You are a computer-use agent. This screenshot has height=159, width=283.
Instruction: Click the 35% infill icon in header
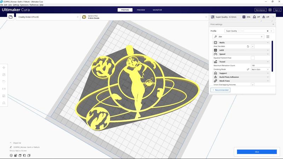[244, 17]
